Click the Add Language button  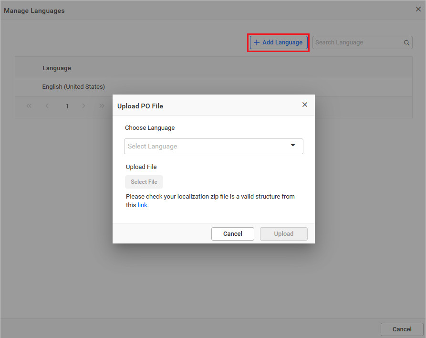coord(278,42)
